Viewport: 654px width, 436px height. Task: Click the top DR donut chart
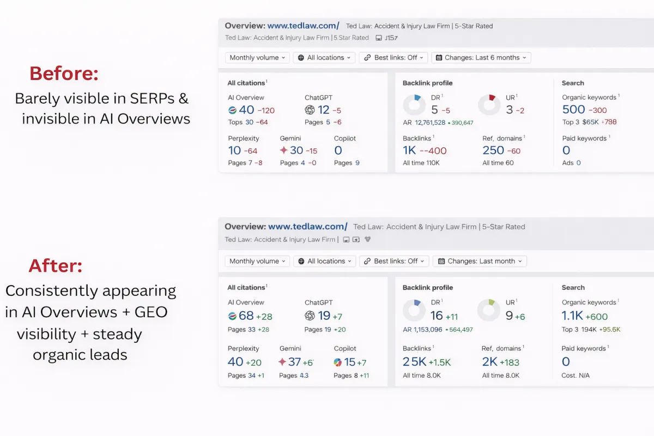(415, 105)
